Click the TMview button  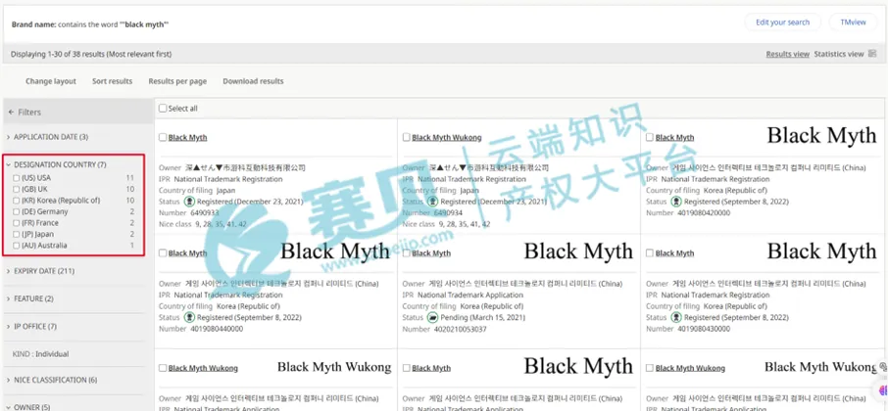click(x=853, y=23)
